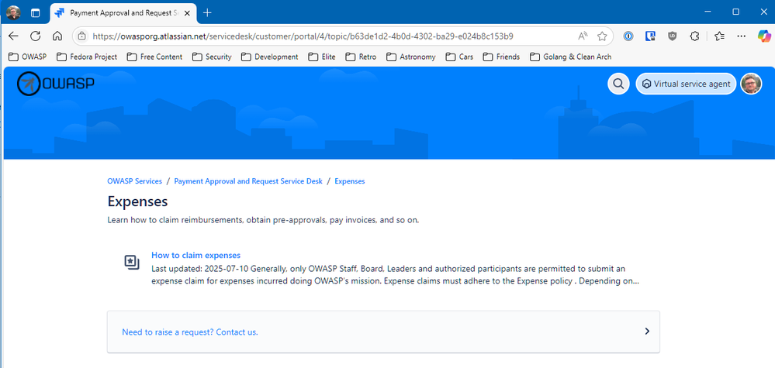Go to Payment Approval and Request Service Desk breadcrumb

(x=248, y=181)
